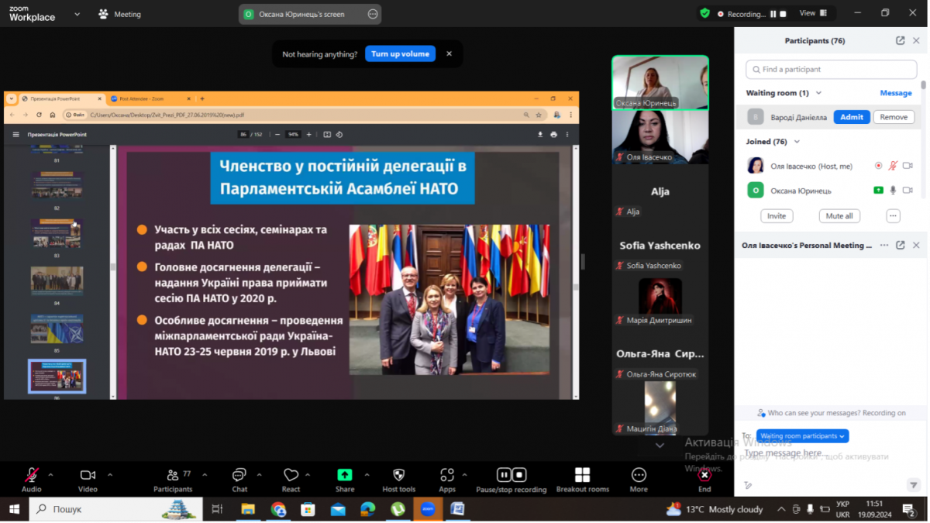Admit Вароді Даніелла from waiting room
This screenshot has height=523, width=930.
[x=851, y=117]
